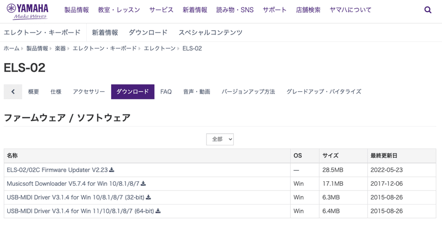Click the ファームウェア / ソフトウェア heading
The width and height of the screenshot is (442, 225).
(67, 118)
